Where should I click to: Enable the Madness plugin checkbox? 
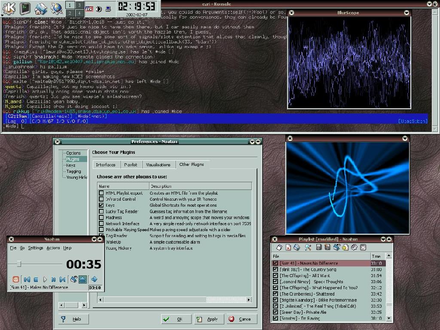(x=101, y=217)
